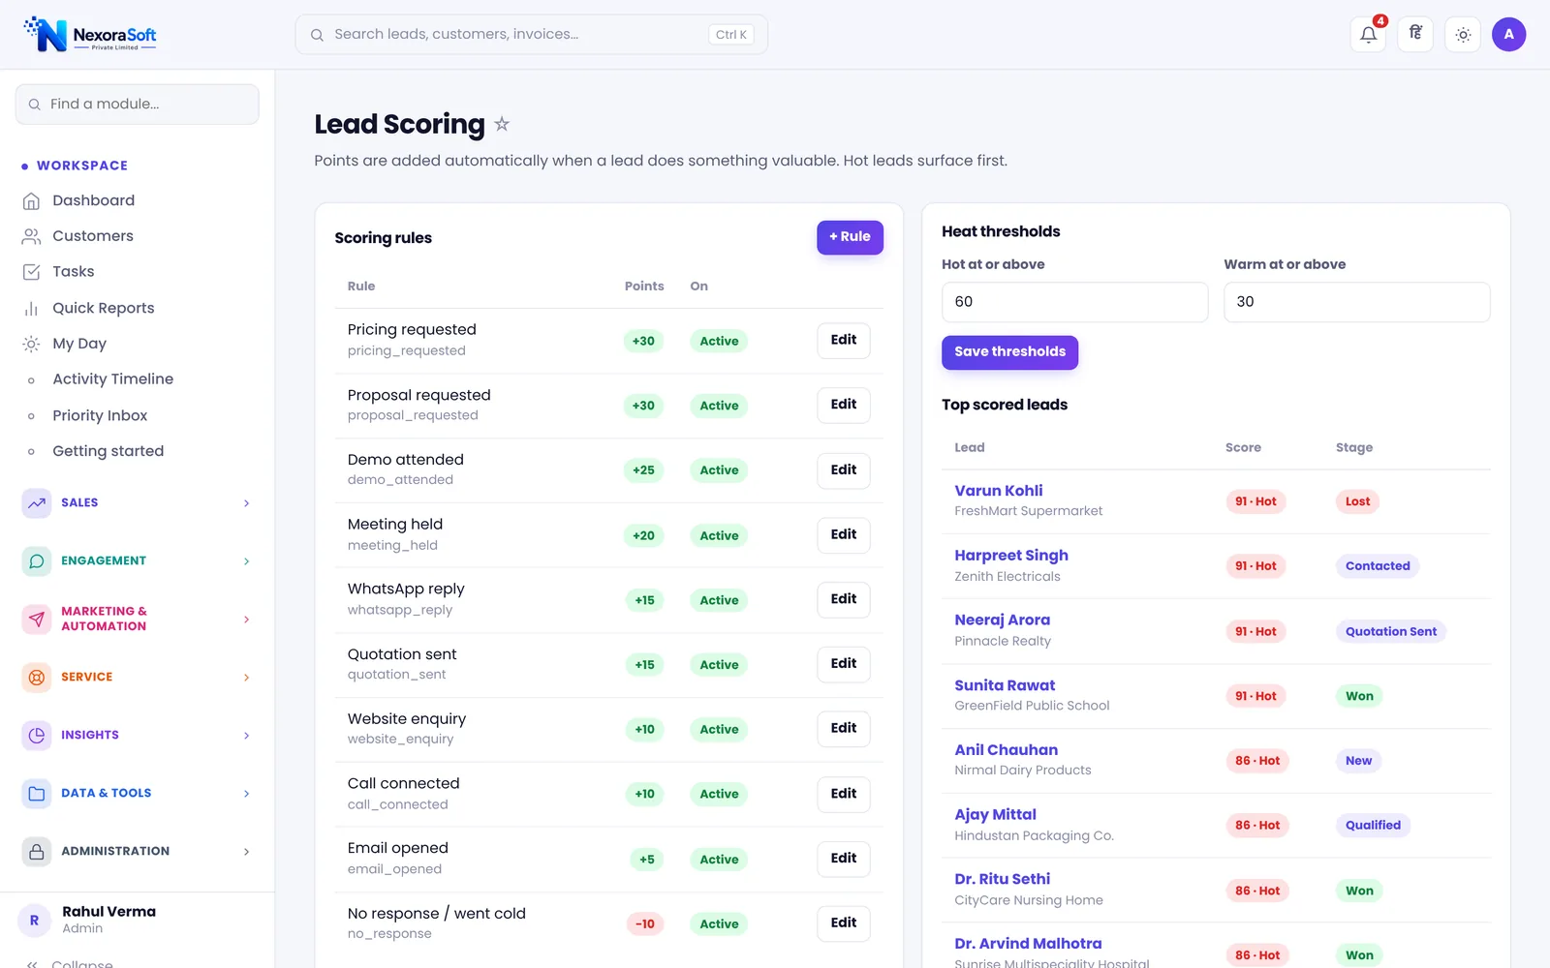Open lead Dr. Ritu Sethi

(1002, 879)
